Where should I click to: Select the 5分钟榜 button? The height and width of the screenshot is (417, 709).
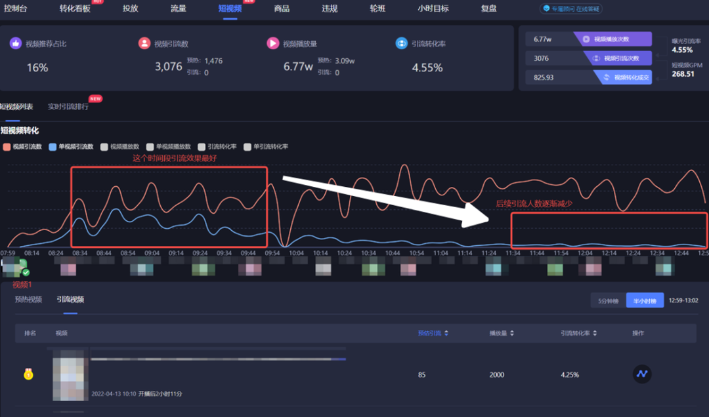[x=608, y=300]
